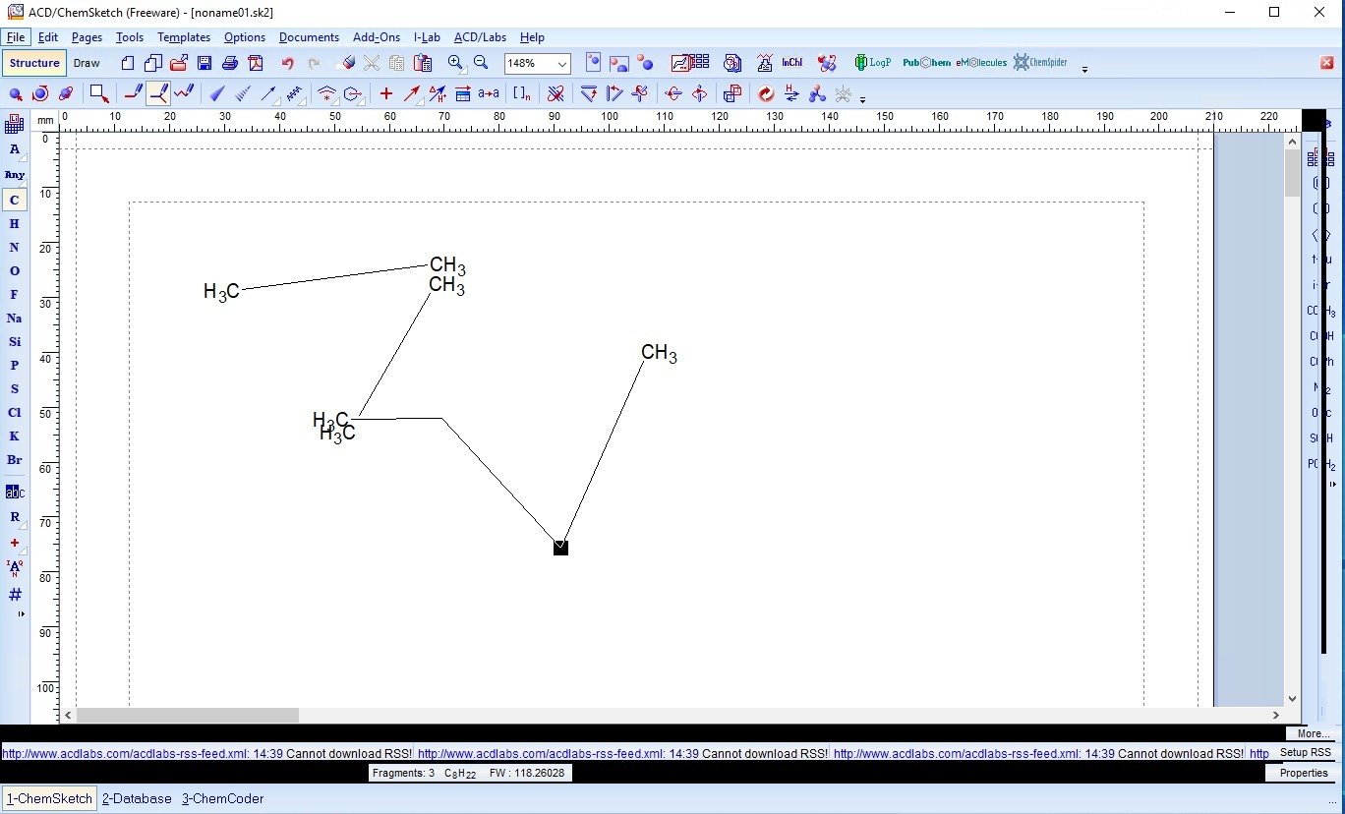This screenshot has height=814, width=1345.
Task: Choose the Radical Label R tool
Action: (15, 517)
